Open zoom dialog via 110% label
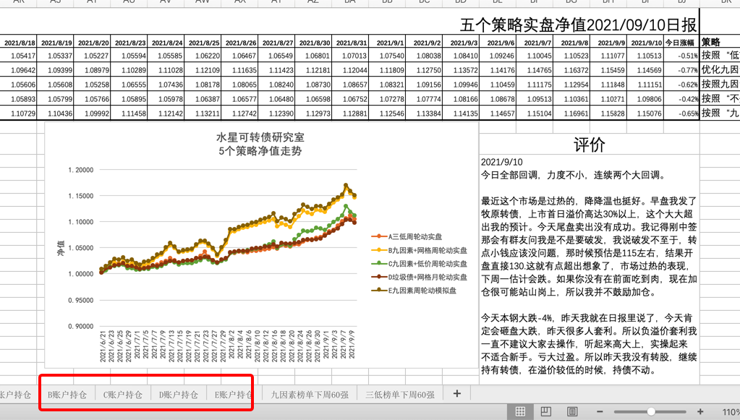 pyautogui.click(x=731, y=412)
